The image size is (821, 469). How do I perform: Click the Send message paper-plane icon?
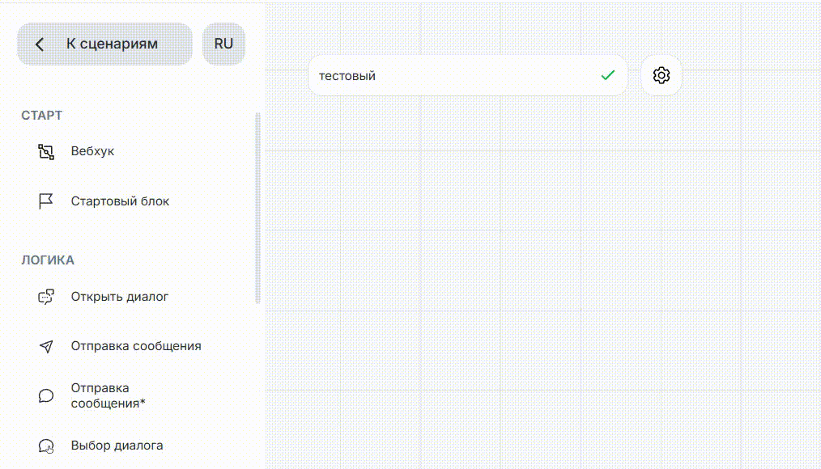(x=46, y=346)
